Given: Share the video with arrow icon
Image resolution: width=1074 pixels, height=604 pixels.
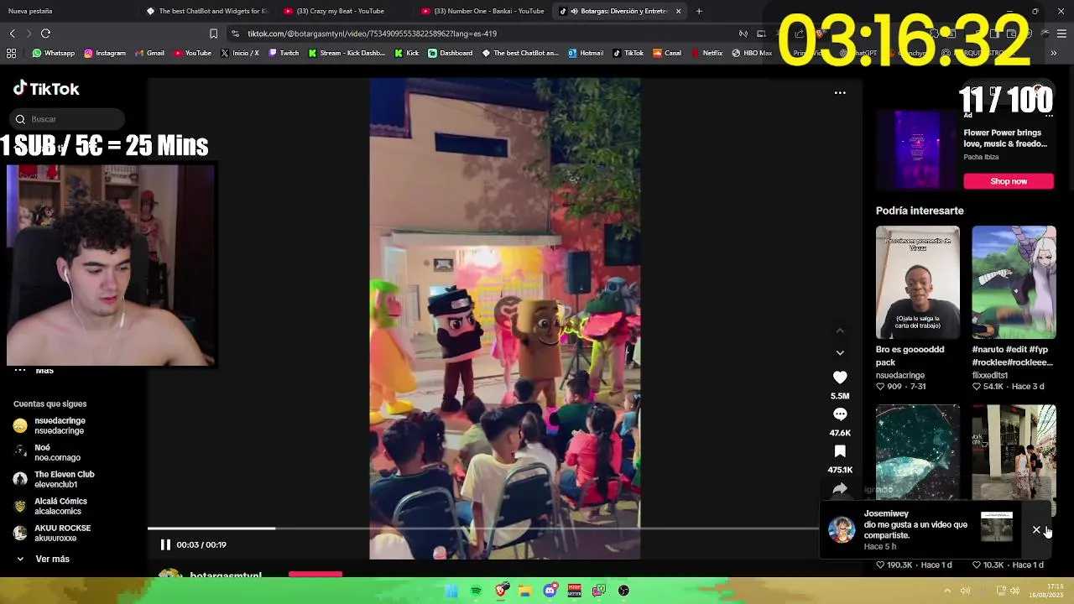Looking at the screenshot, I should point(840,488).
